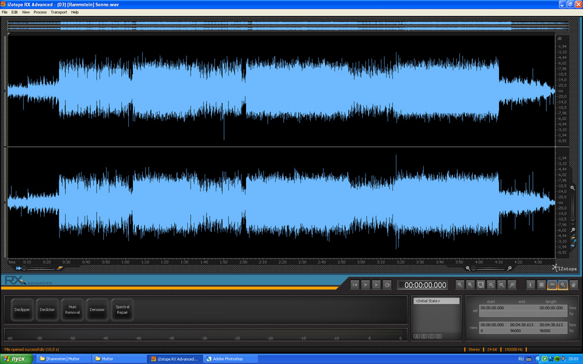Image resolution: width=583 pixels, height=364 pixels.
Task: Select Initial State in history list
Action: 436,301
